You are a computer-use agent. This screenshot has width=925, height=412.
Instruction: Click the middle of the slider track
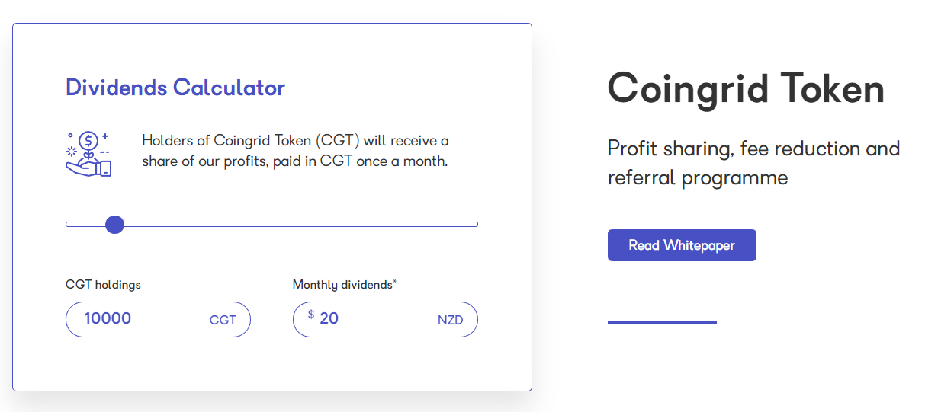(x=271, y=224)
